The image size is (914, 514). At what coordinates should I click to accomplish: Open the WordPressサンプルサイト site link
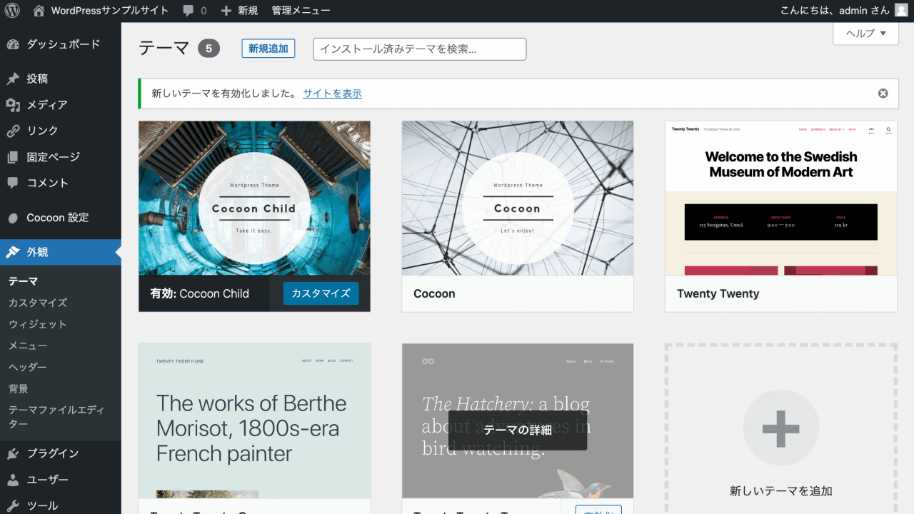[x=110, y=11]
